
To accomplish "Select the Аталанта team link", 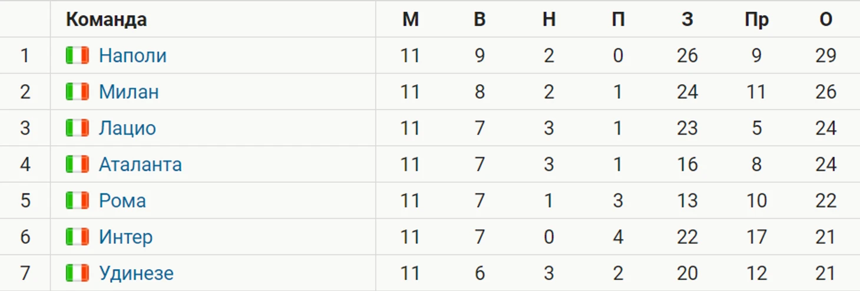I will coord(140,165).
